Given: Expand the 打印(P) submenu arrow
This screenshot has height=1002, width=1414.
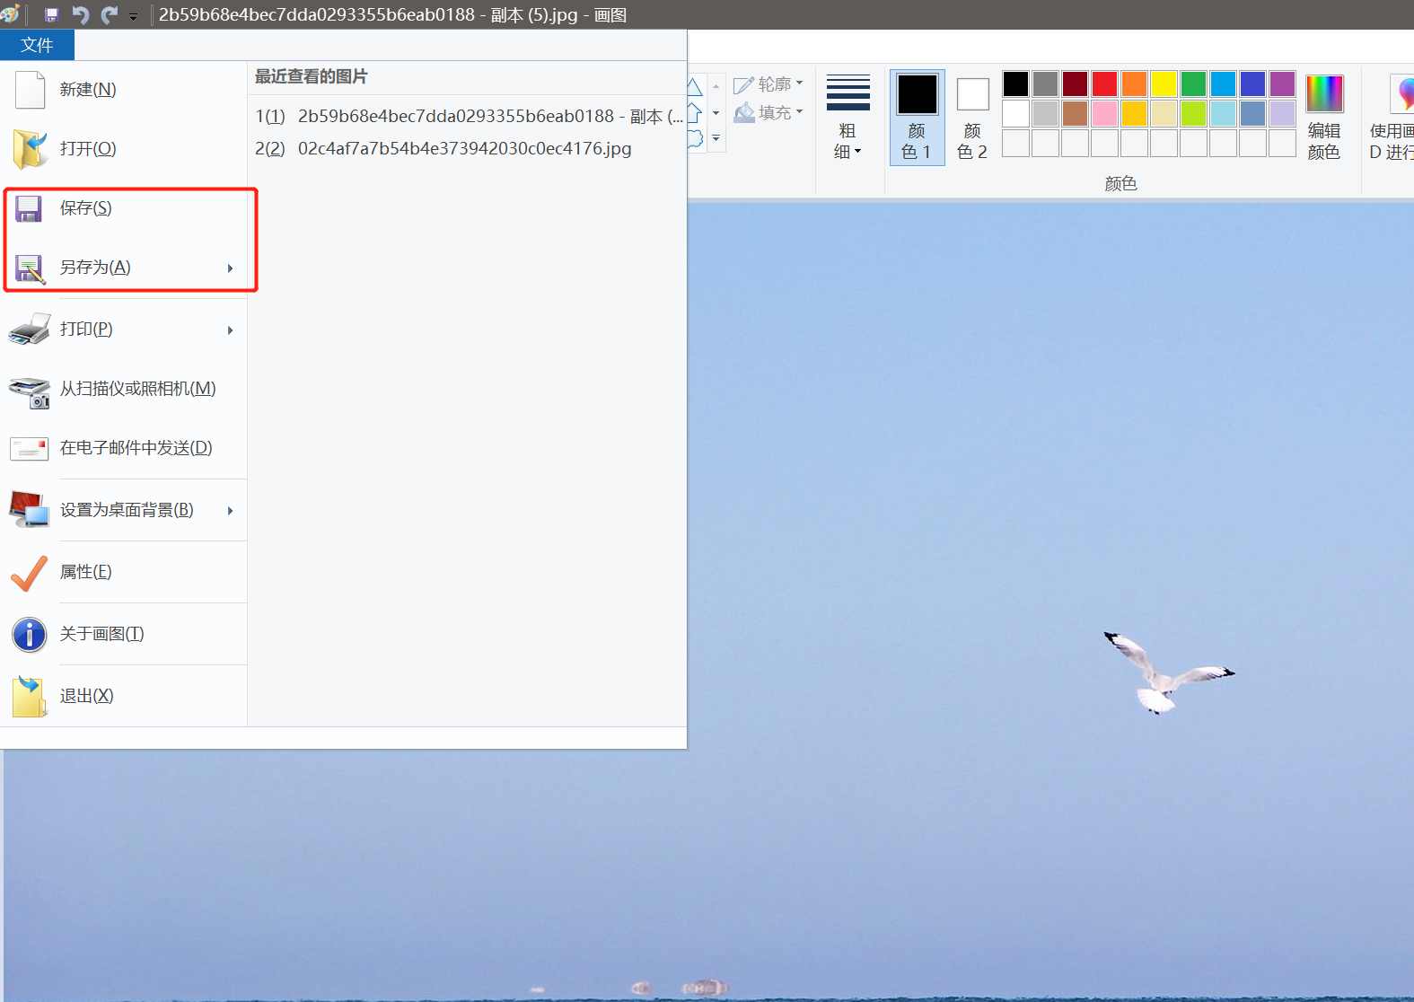Looking at the screenshot, I should pyautogui.click(x=231, y=330).
